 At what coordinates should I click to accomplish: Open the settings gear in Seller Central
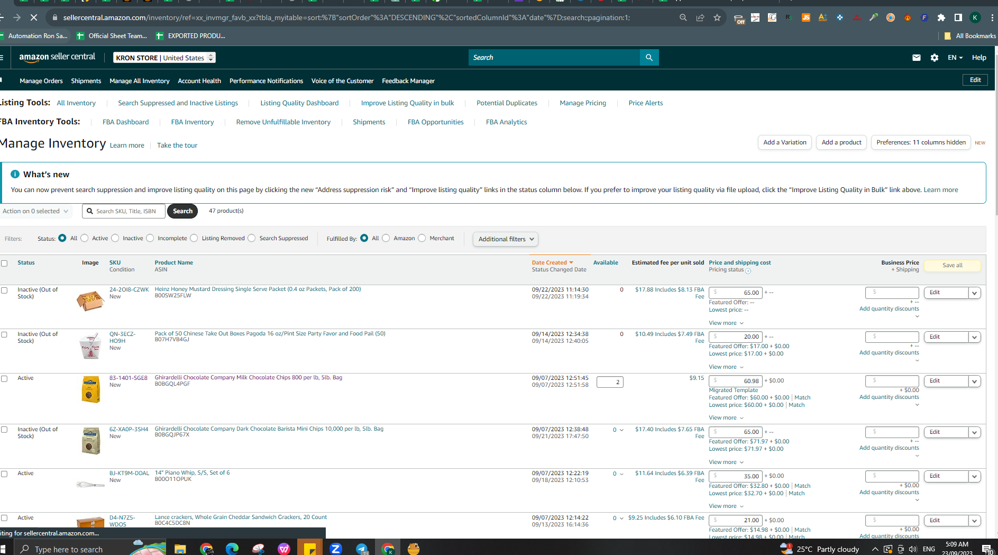(x=935, y=58)
